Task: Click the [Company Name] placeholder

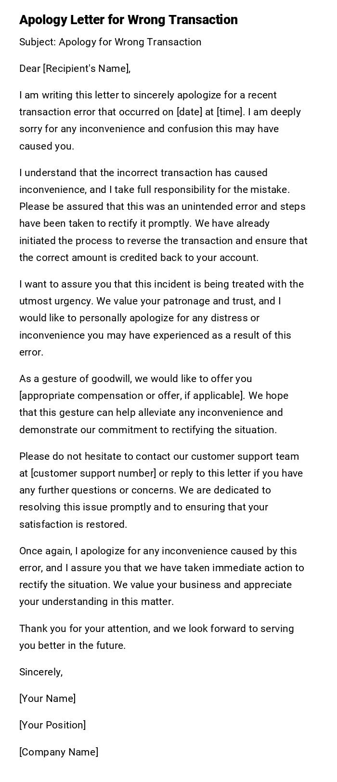Action: (x=59, y=752)
